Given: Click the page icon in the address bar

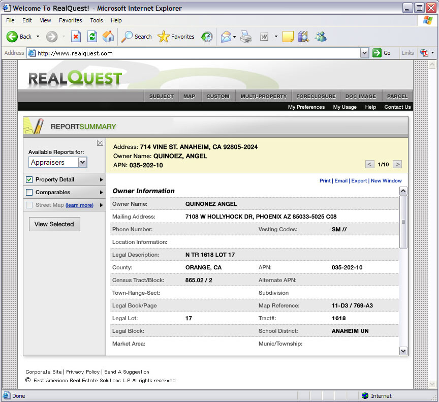Looking at the screenshot, I should (32, 53).
